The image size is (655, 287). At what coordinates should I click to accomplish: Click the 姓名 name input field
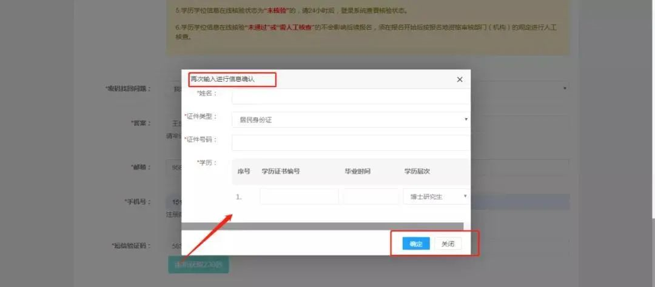tap(350, 96)
